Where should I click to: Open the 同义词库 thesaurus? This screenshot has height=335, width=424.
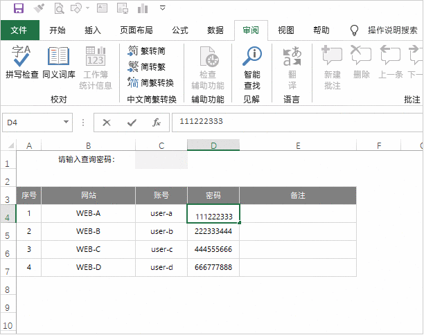pyautogui.click(x=59, y=63)
